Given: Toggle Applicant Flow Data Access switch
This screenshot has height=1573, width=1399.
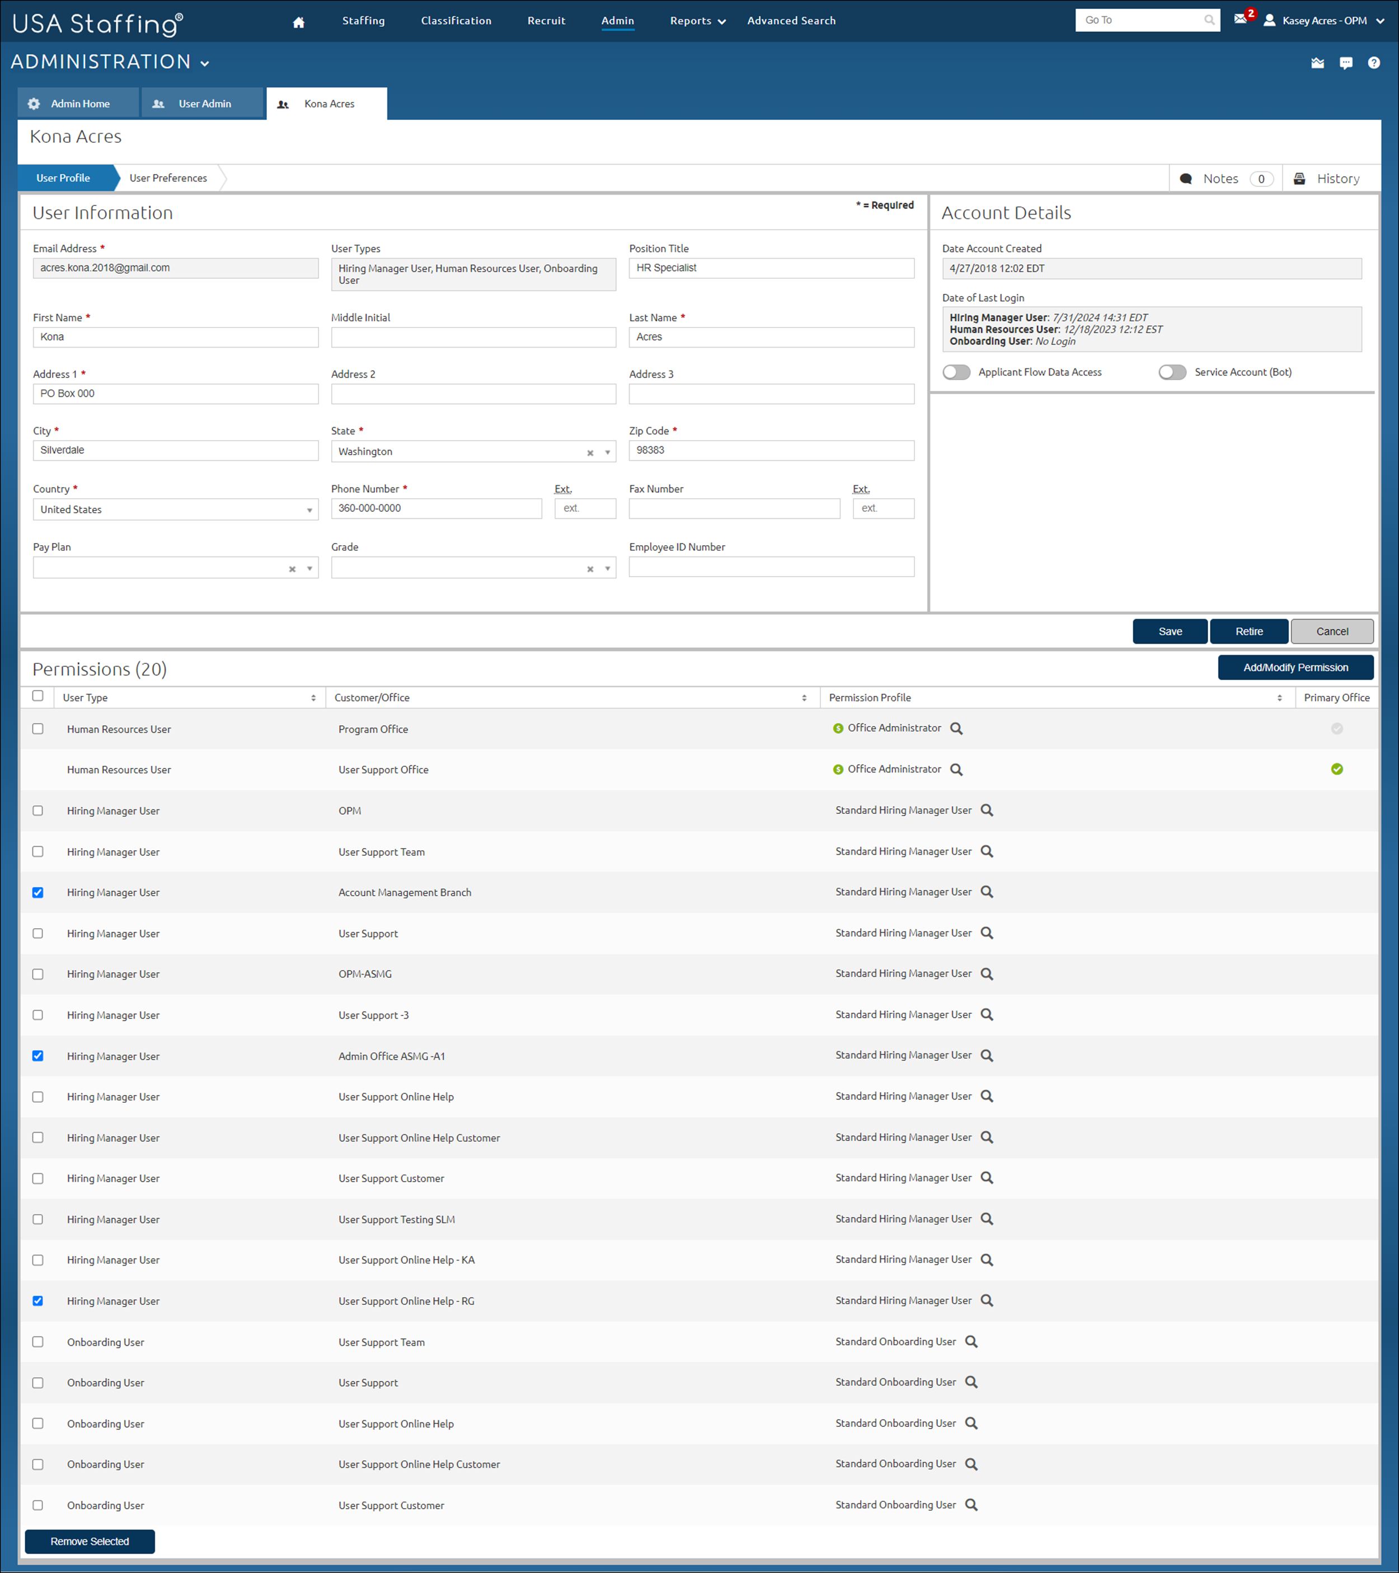Looking at the screenshot, I should pos(956,372).
